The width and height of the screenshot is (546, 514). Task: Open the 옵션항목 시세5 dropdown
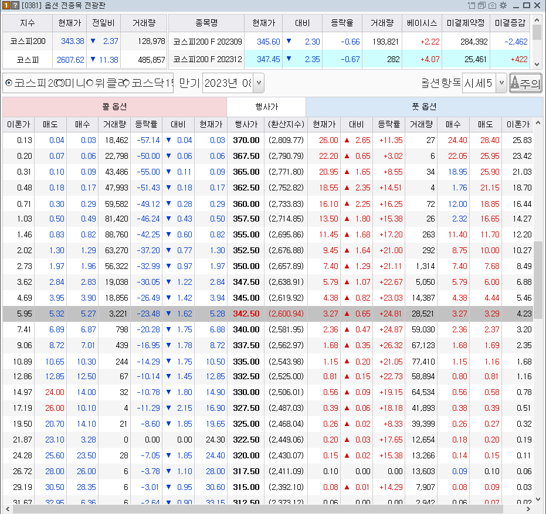pos(501,83)
